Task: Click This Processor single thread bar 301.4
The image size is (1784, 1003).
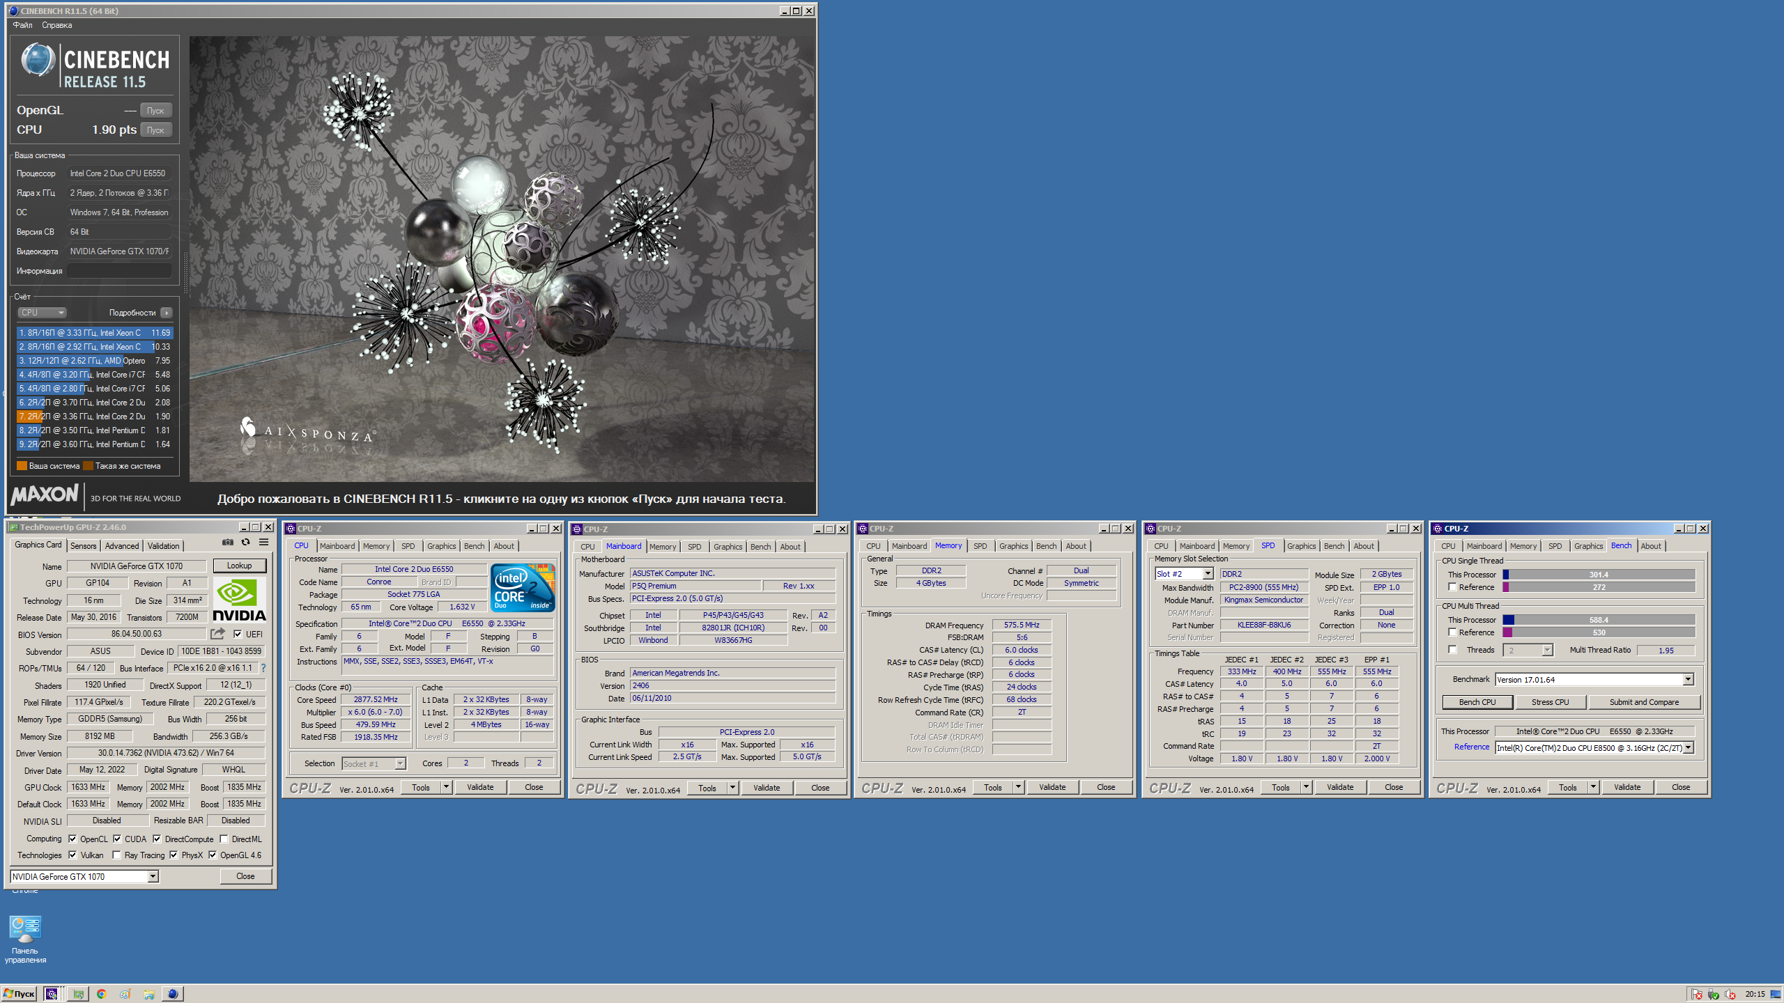Action: pos(1599,575)
